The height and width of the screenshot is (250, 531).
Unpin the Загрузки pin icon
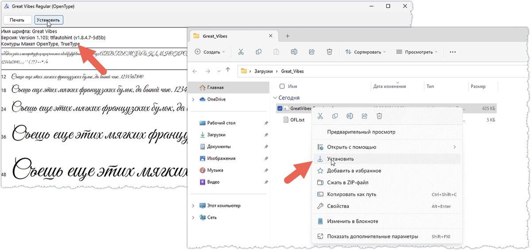point(266,135)
